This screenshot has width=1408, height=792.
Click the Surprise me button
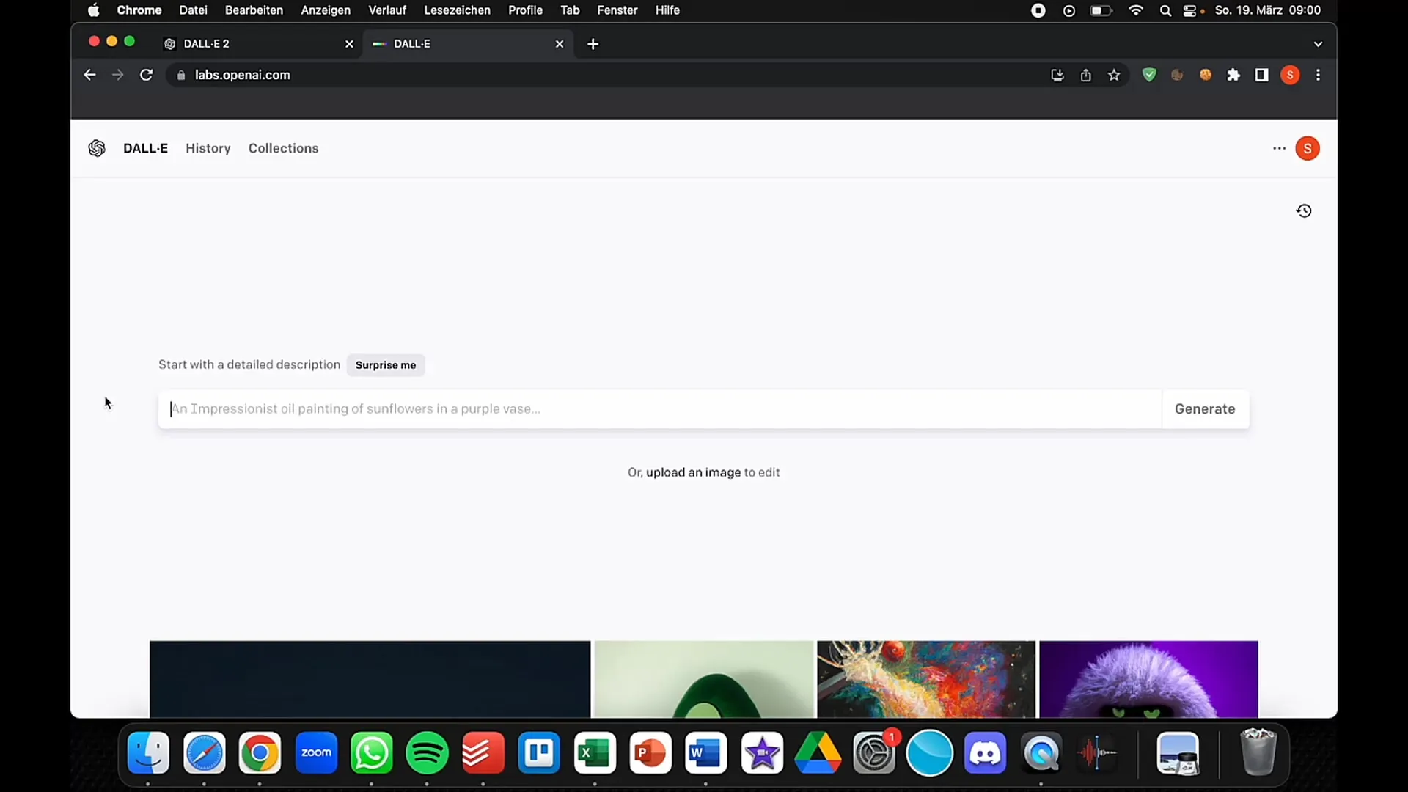(385, 364)
